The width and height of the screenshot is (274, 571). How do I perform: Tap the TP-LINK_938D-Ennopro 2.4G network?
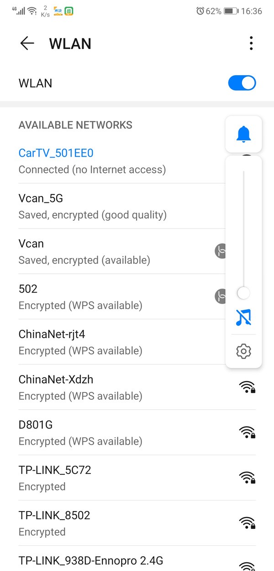[x=90, y=560]
